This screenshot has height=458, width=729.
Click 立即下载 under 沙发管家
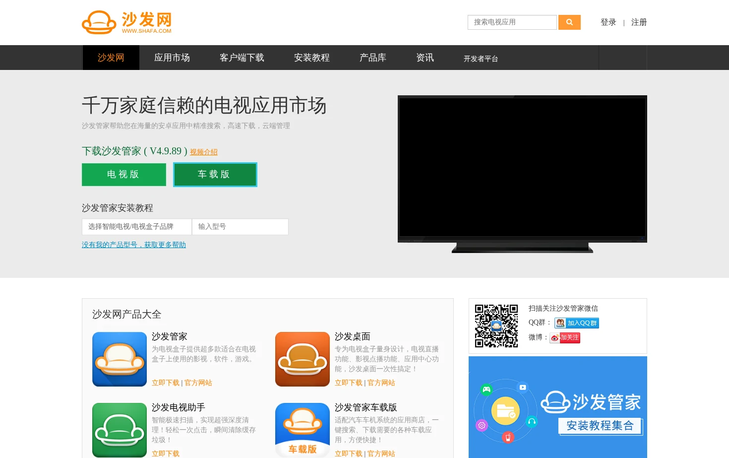pos(166,383)
